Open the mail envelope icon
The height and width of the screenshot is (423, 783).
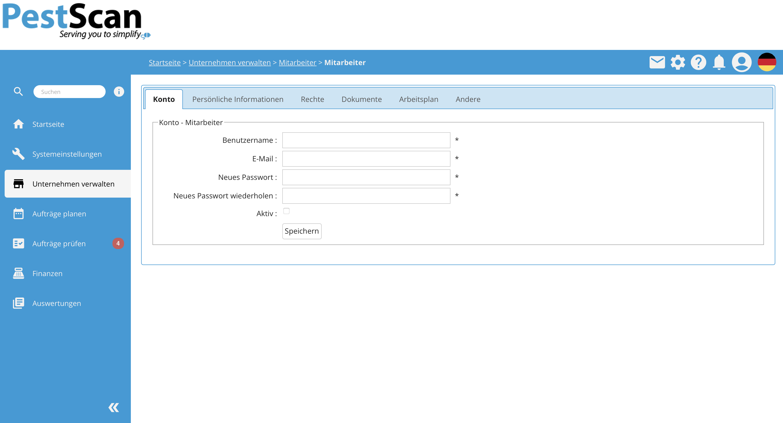coord(657,62)
